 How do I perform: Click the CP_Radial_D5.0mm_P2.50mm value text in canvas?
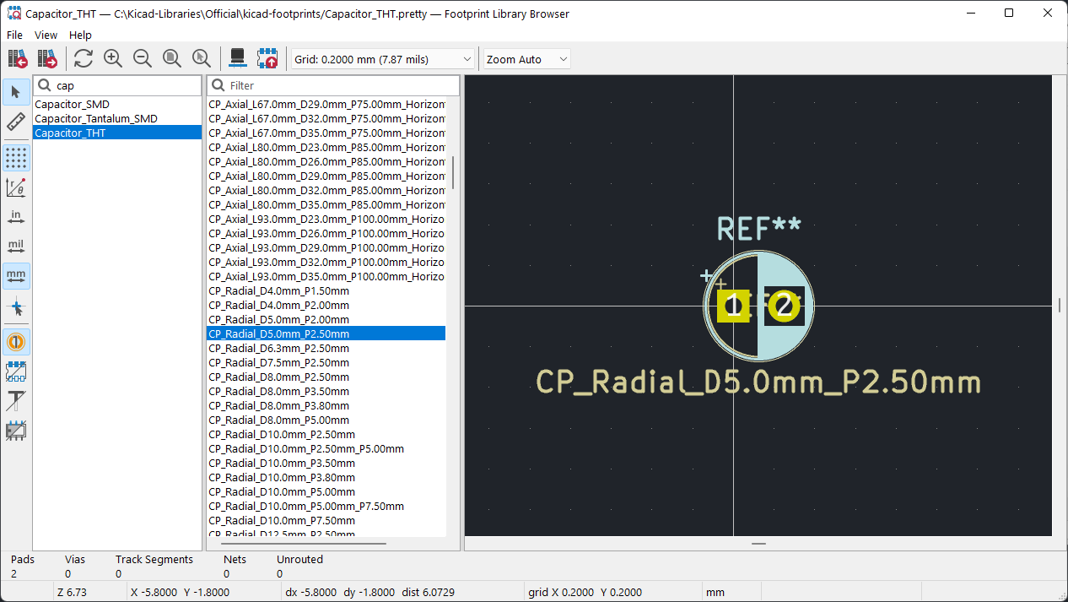click(x=758, y=382)
